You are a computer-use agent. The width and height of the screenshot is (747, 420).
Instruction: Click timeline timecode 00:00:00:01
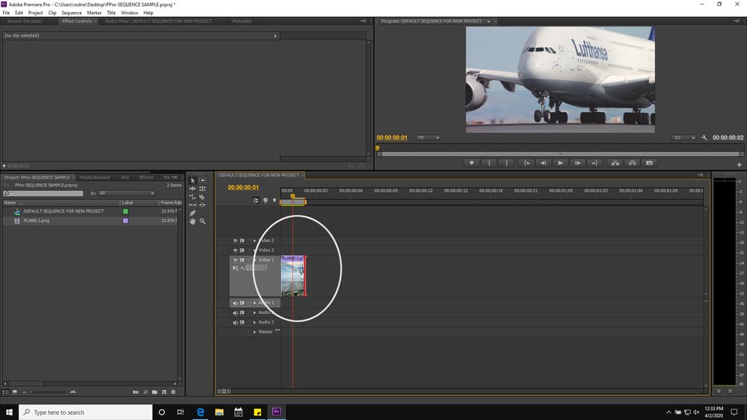[x=243, y=187]
